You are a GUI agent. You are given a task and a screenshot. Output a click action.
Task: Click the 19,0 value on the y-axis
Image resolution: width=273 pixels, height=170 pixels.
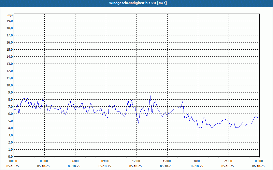pos(10,21)
